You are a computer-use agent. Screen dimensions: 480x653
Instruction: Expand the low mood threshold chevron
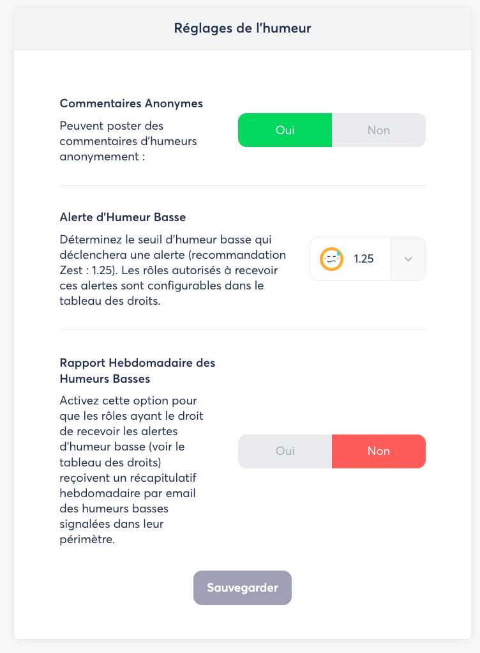click(x=409, y=259)
